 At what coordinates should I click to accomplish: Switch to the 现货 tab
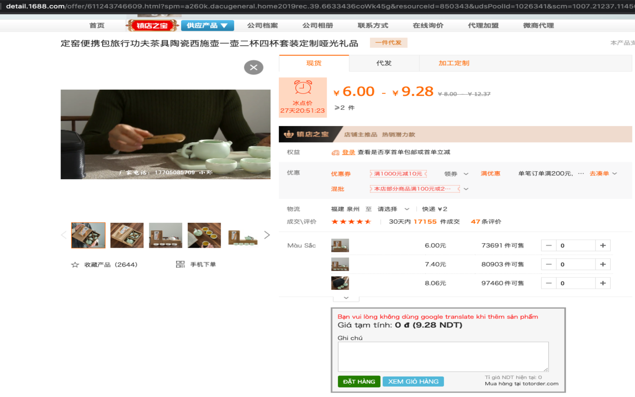[x=314, y=63]
